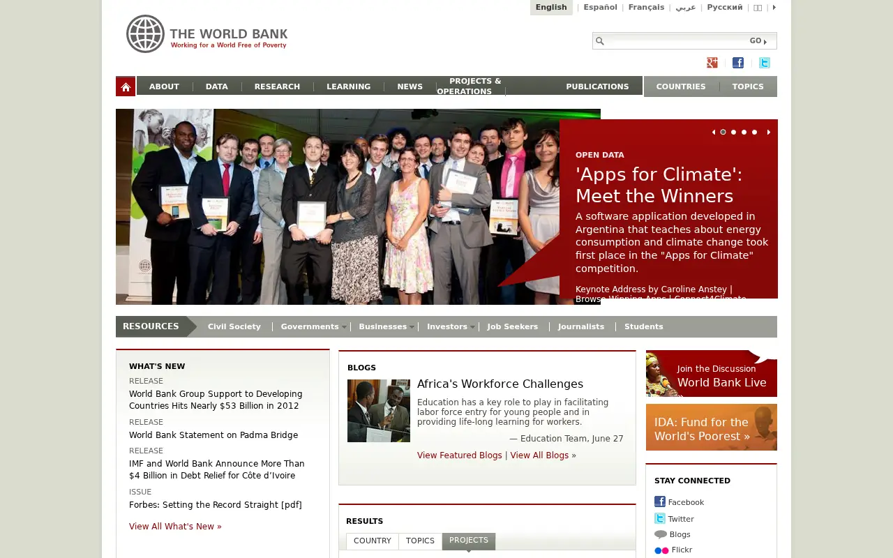Viewport: 893px width, 558px height.
Task: Expand the Businesses resources dropdown
Action: click(x=411, y=327)
